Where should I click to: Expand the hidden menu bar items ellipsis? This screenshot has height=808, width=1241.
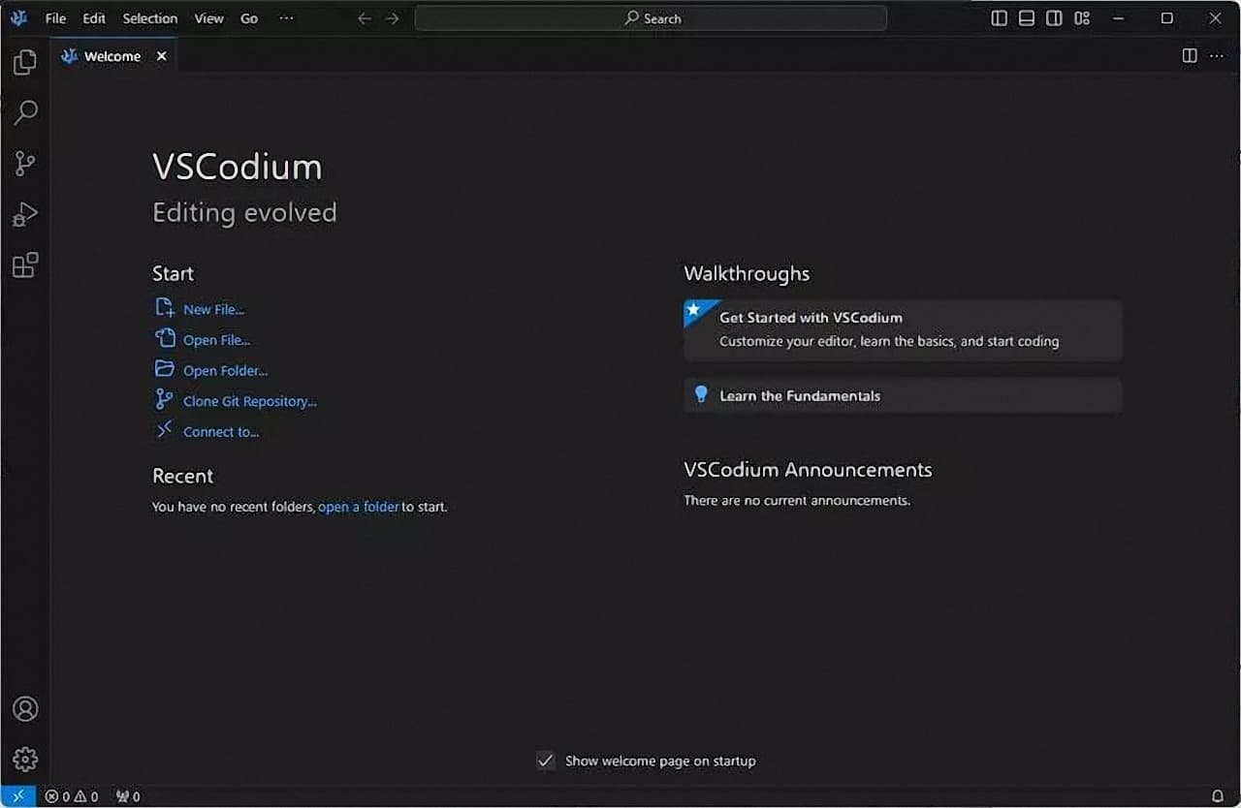pos(286,18)
